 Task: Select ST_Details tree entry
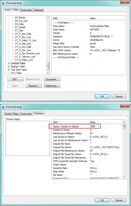coord(20,27)
